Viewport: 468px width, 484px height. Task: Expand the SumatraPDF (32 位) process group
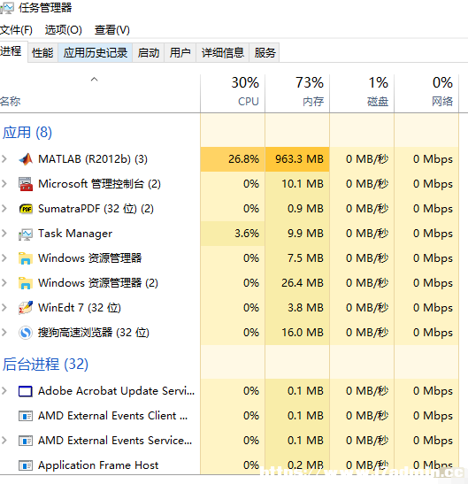point(4,209)
